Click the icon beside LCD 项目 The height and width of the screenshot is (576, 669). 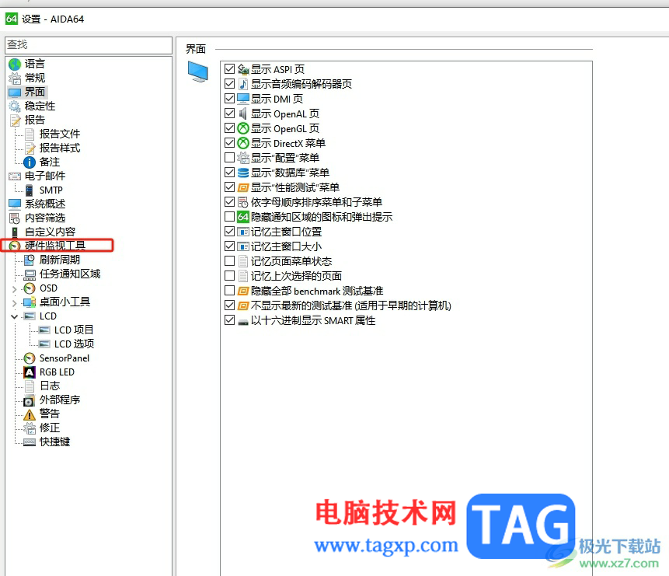click(44, 330)
